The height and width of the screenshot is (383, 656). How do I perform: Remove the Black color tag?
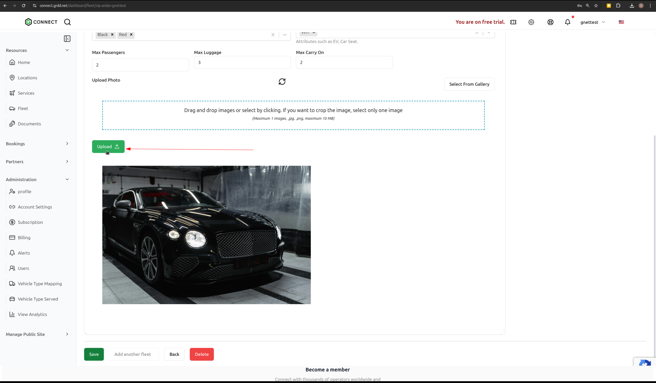pos(112,35)
